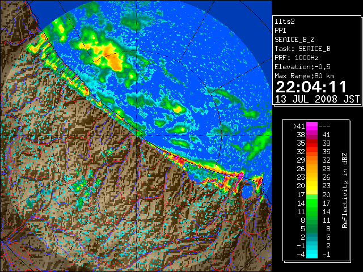Image resolution: width=363 pixels, height=272 pixels.
Task: Click the 'Max Range:80 km' text
Action: (304, 76)
